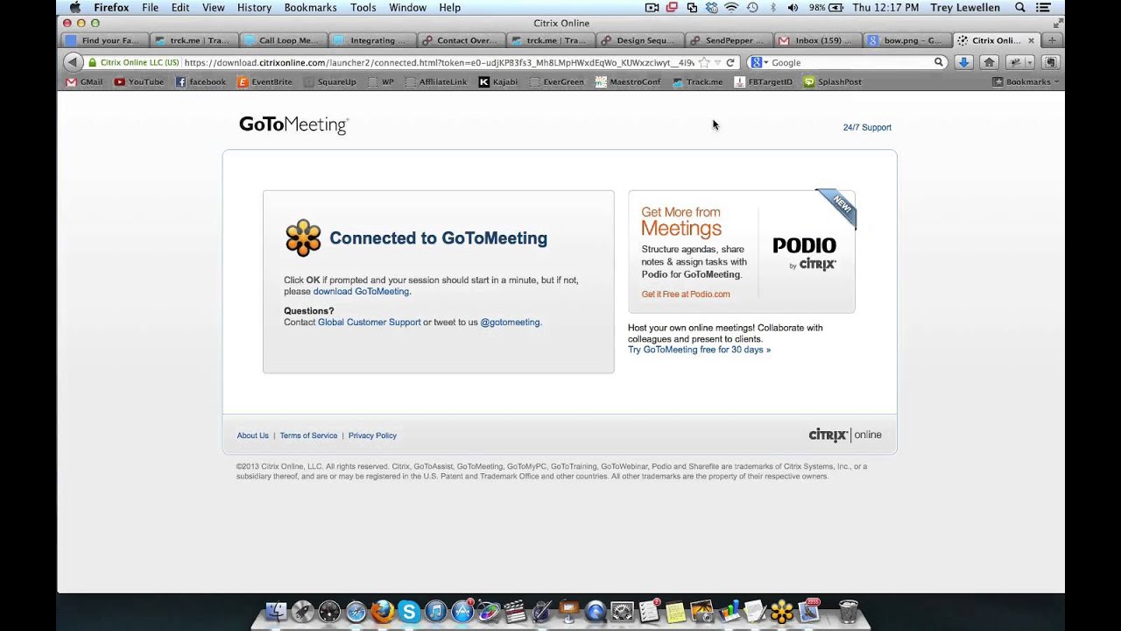Viewport: 1121px width, 631px height.
Task: Open Safari compass icon in dock
Action: (x=356, y=612)
